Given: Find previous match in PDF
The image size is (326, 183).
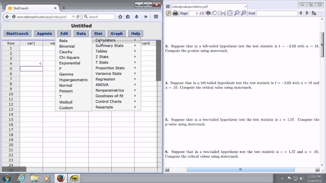Looking at the screenshot, I should 301,13.
